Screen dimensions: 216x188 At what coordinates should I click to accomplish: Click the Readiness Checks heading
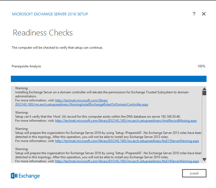click(x=43, y=33)
